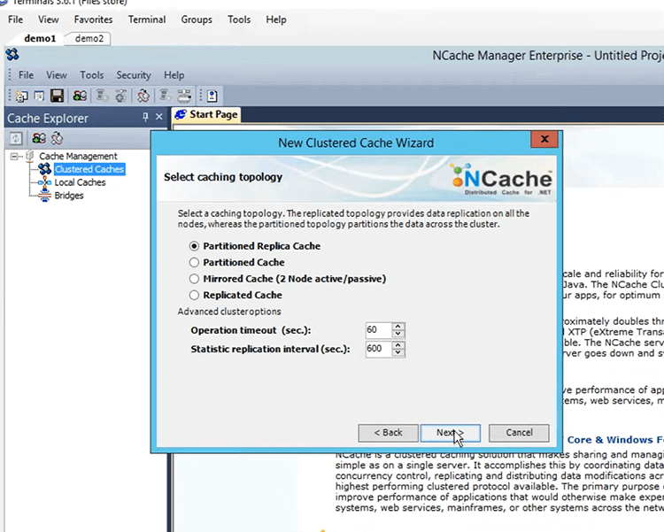This screenshot has height=532, width=664.
Task: Cancel the New Clustered Cache Wizard
Action: 519,433
